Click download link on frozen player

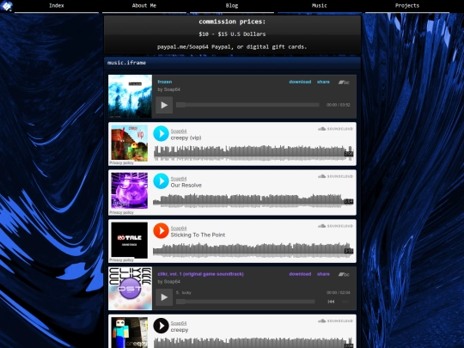pyautogui.click(x=300, y=82)
